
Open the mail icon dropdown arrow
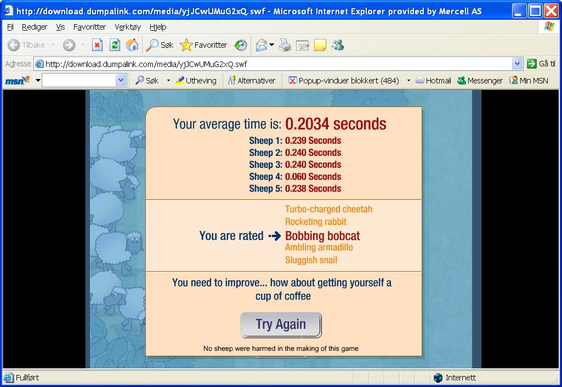(x=272, y=45)
